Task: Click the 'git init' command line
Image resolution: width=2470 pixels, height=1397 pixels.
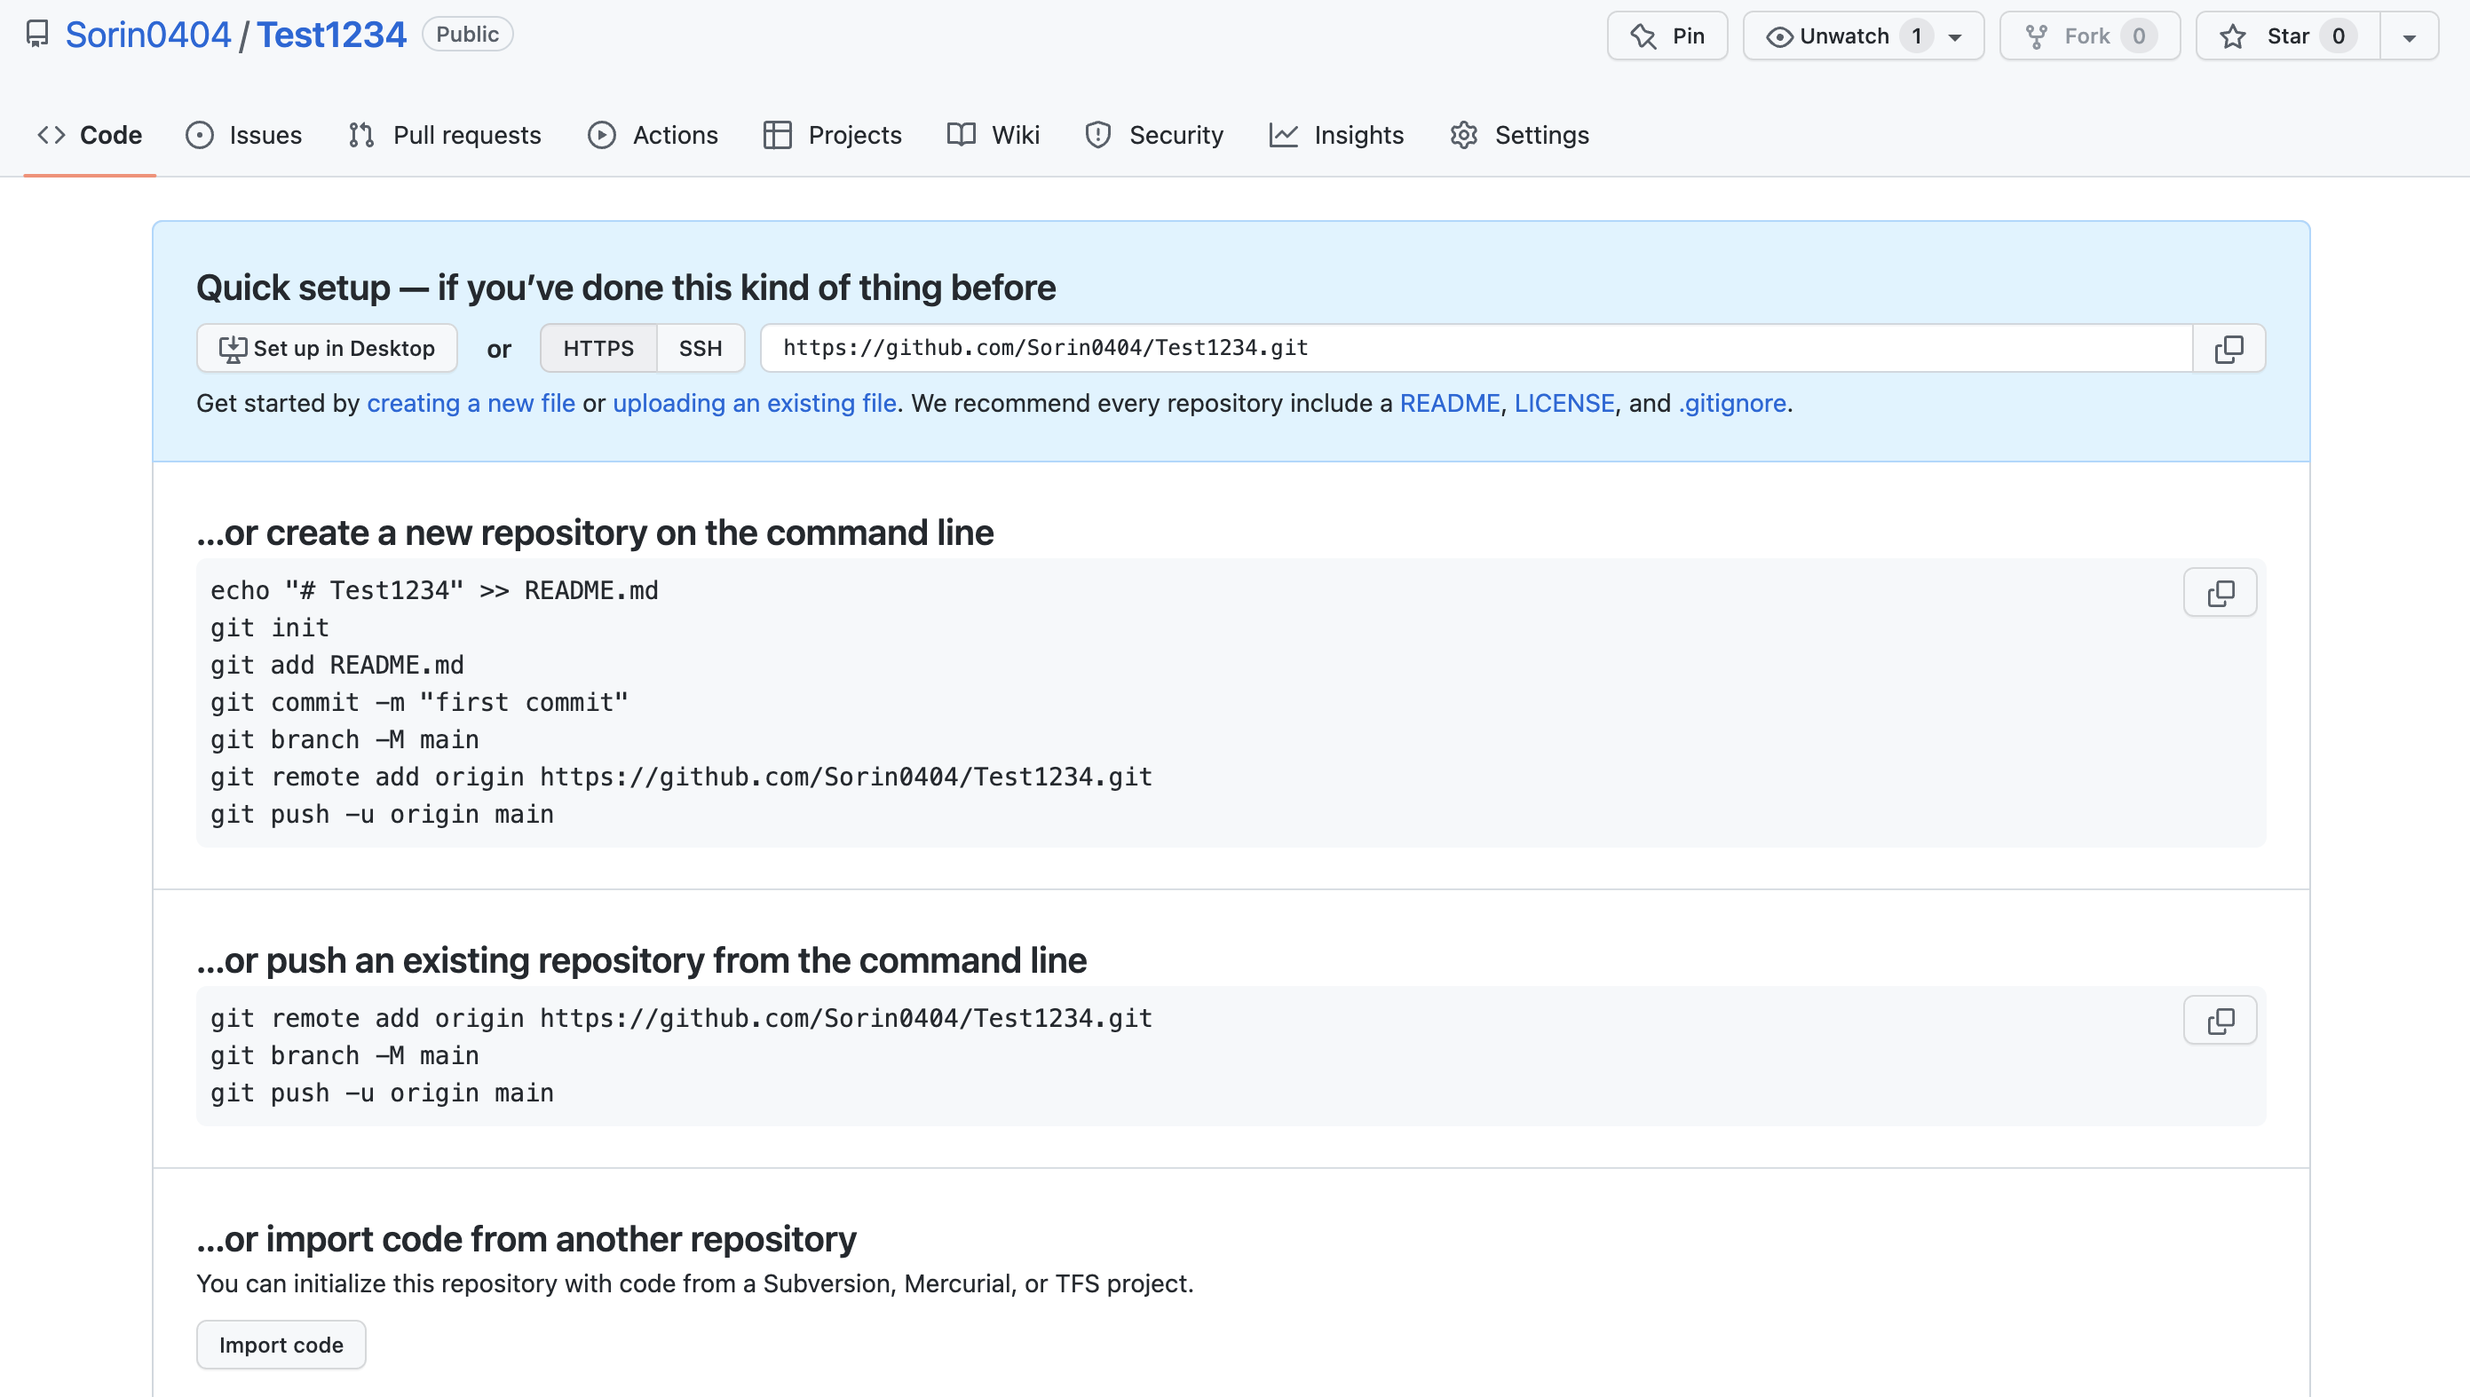Action: tap(270, 627)
